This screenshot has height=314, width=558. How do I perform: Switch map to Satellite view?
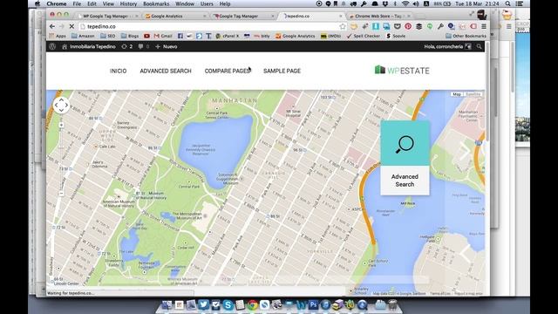[473, 94]
